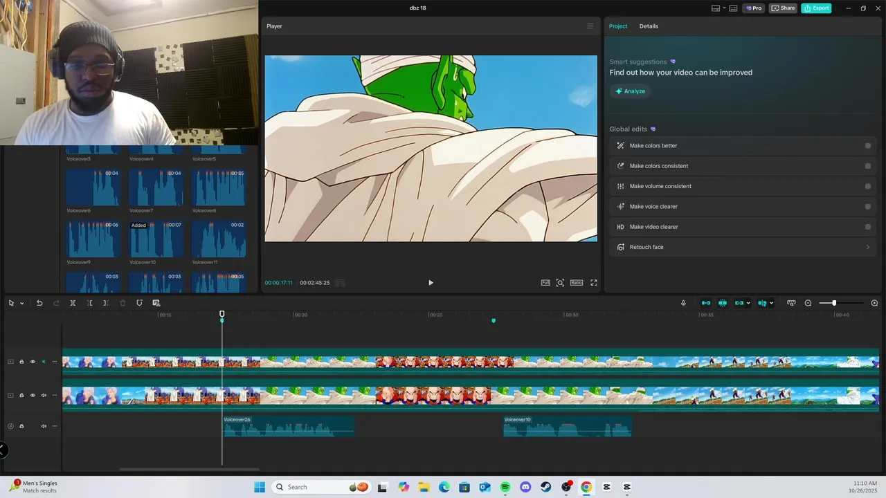Click the fit timeline to window icon

791,303
